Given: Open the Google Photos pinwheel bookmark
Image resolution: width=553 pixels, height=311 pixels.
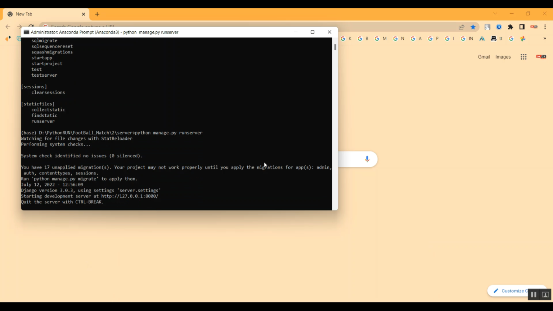Looking at the screenshot, I should click(x=523, y=39).
